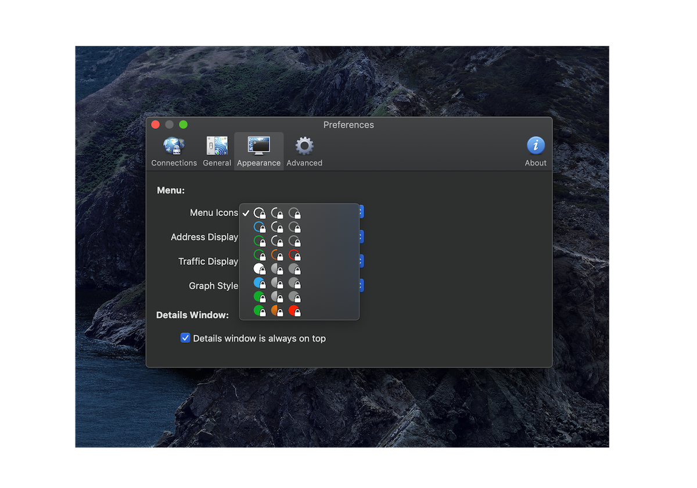
Task: Select the blue outline menu icon set
Action: pos(277,227)
